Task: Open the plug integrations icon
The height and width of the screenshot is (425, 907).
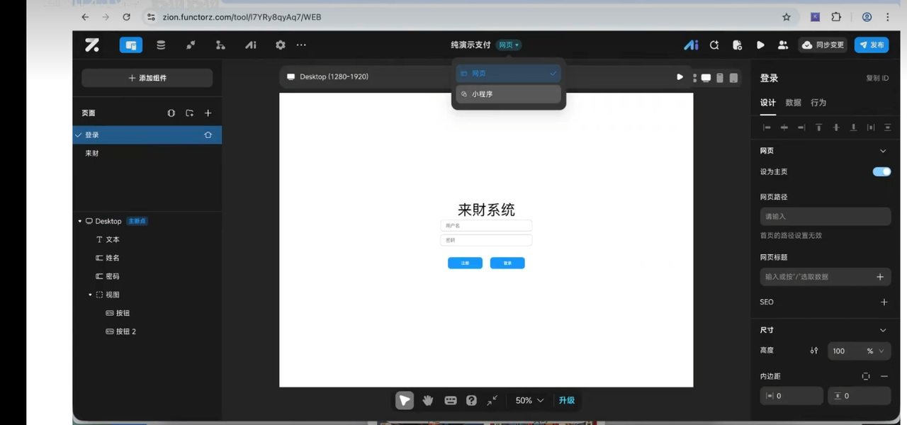Action: click(x=191, y=45)
